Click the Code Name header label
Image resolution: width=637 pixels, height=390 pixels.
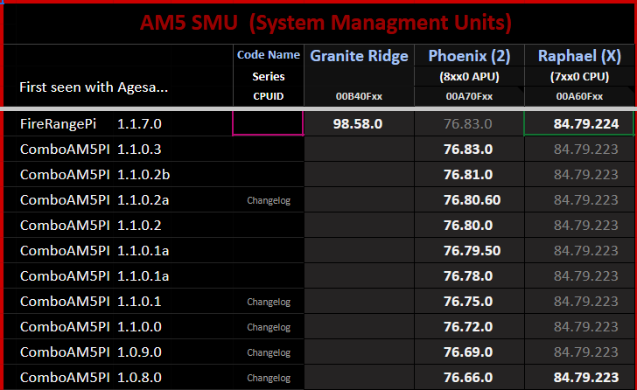268,55
